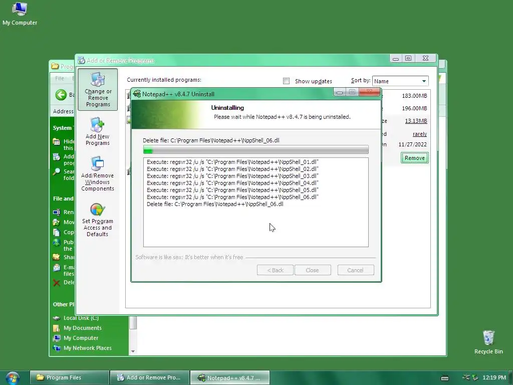Click the 196.00MB size entry
This screenshot has height=385, width=513.
[414, 108]
